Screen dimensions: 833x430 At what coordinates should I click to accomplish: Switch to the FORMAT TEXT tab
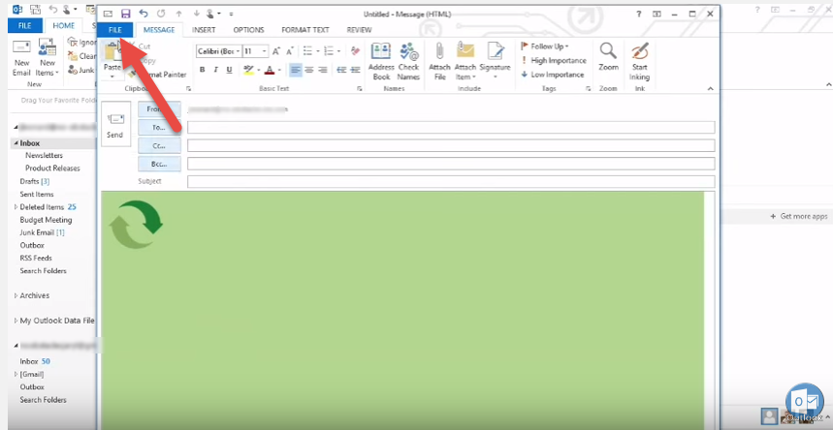pyautogui.click(x=305, y=30)
